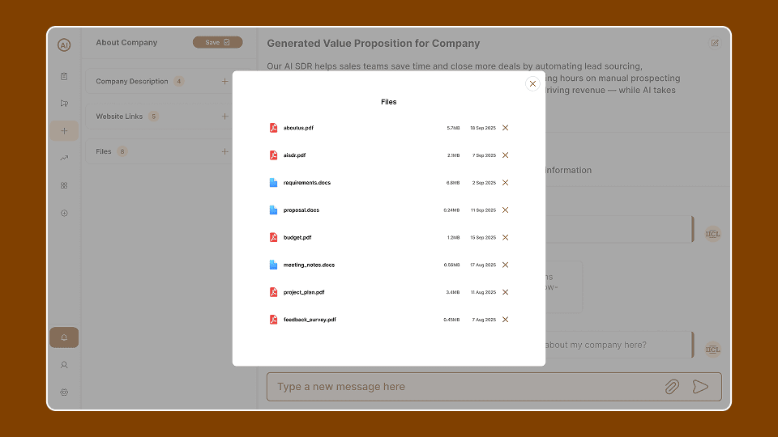The width and height of the screenshot is (778, 437).
Task: Delete feedback_survey.pdf file
Action: [505, 320]
